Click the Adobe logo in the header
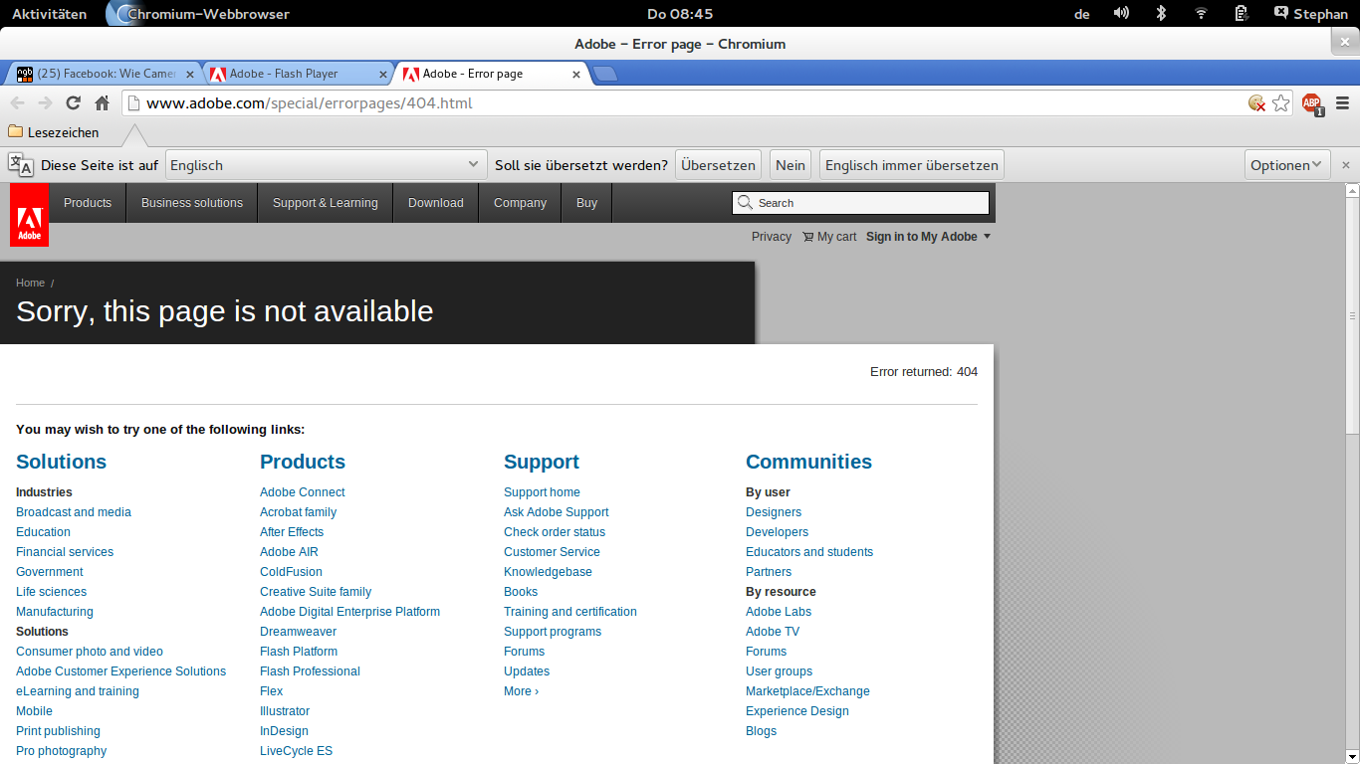Image resolution: width=1360 pixels, height=764 pixels. point(29,215)
